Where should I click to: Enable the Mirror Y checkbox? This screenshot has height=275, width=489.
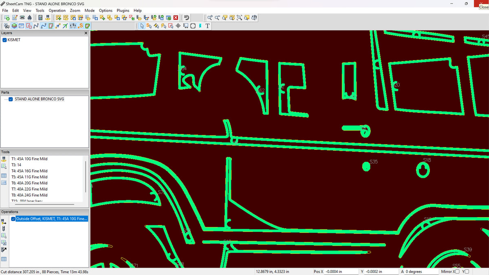click(467, 271)
